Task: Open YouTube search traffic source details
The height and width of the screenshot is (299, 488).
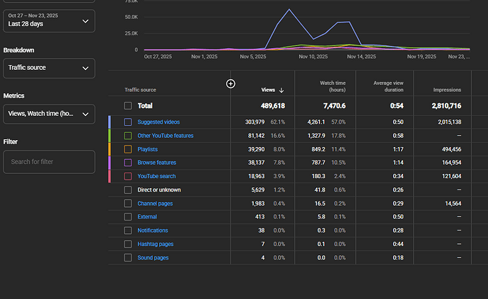Action: click(x=156, y=176)
